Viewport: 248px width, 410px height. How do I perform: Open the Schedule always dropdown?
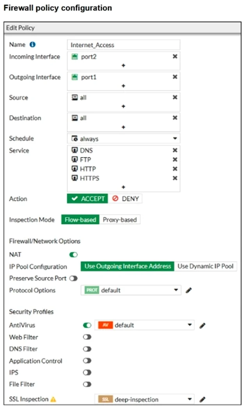(x=124, y=139)
